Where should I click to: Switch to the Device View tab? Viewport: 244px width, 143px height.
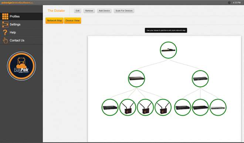pyautogui.click(x=72, y=20)
